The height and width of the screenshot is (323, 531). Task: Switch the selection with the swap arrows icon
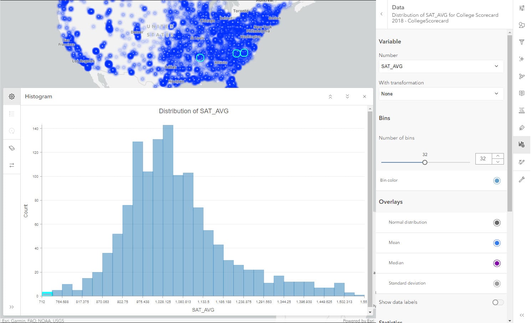point(12,165)
